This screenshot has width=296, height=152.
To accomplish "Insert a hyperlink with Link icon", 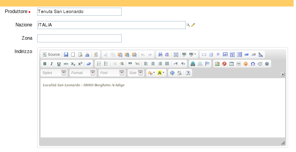I will click(193, 64).
